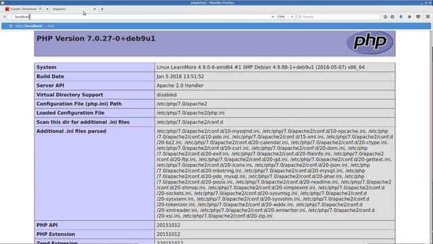Click the Build Date label
This screenshot has width=433, height=244.
(50, 77)
